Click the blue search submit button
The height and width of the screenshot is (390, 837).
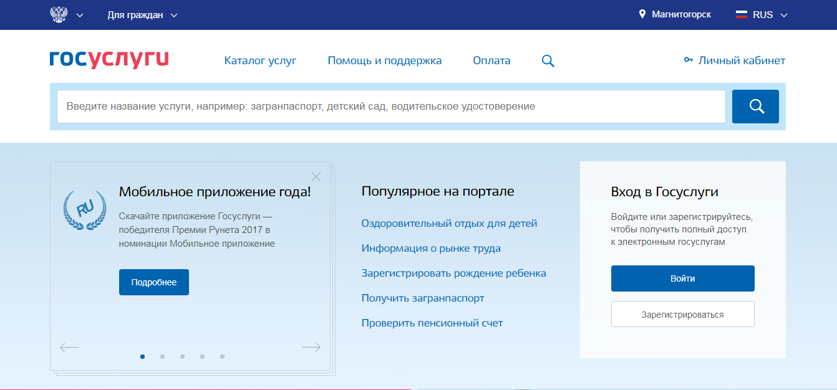point(755,107)
